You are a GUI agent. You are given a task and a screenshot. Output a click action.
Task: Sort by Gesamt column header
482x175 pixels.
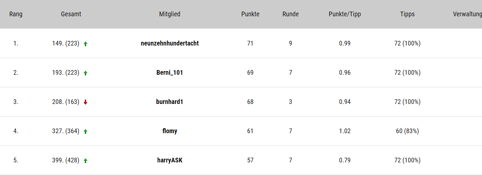click(x=71, y=14)
